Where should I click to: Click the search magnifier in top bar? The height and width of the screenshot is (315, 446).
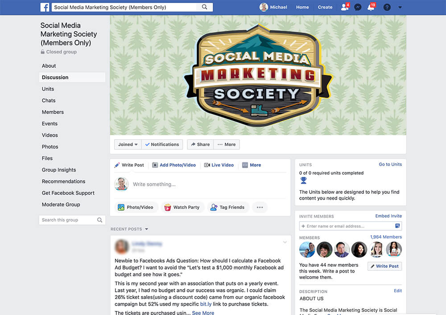[x=205, y=7]
